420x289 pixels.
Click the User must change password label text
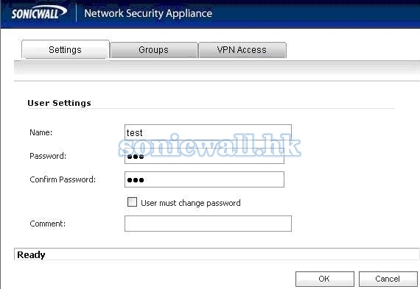191,203
